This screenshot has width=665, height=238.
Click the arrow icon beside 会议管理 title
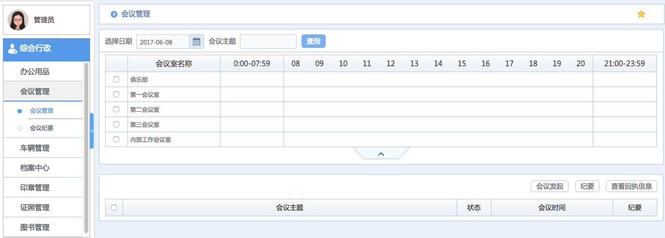[114, 15]
